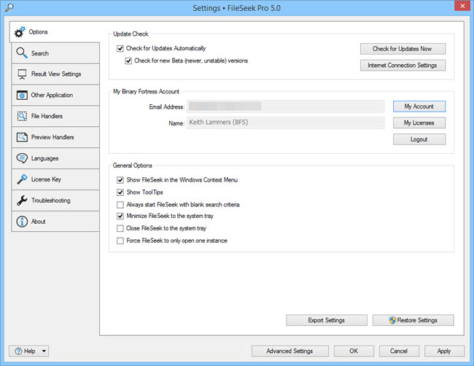Open the Result View Settings tab label
Image resolution: width=474 pixels, height=366 pixels.
click(56, 74)
